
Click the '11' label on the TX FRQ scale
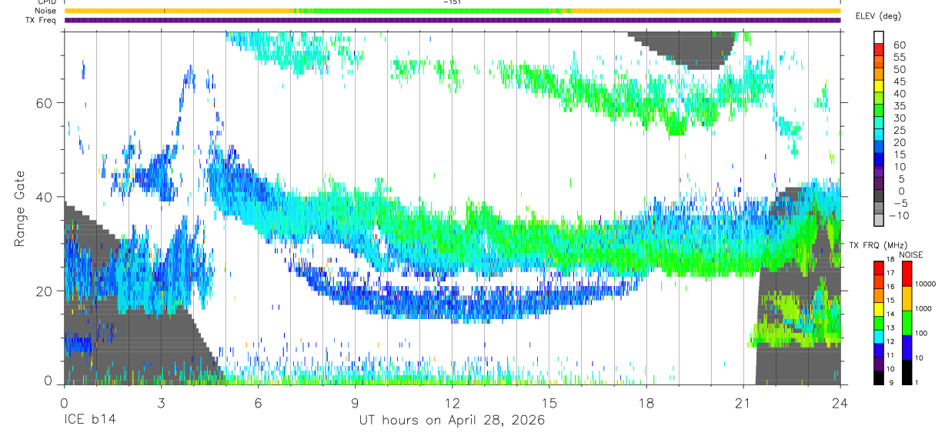(x=889, y=355)
